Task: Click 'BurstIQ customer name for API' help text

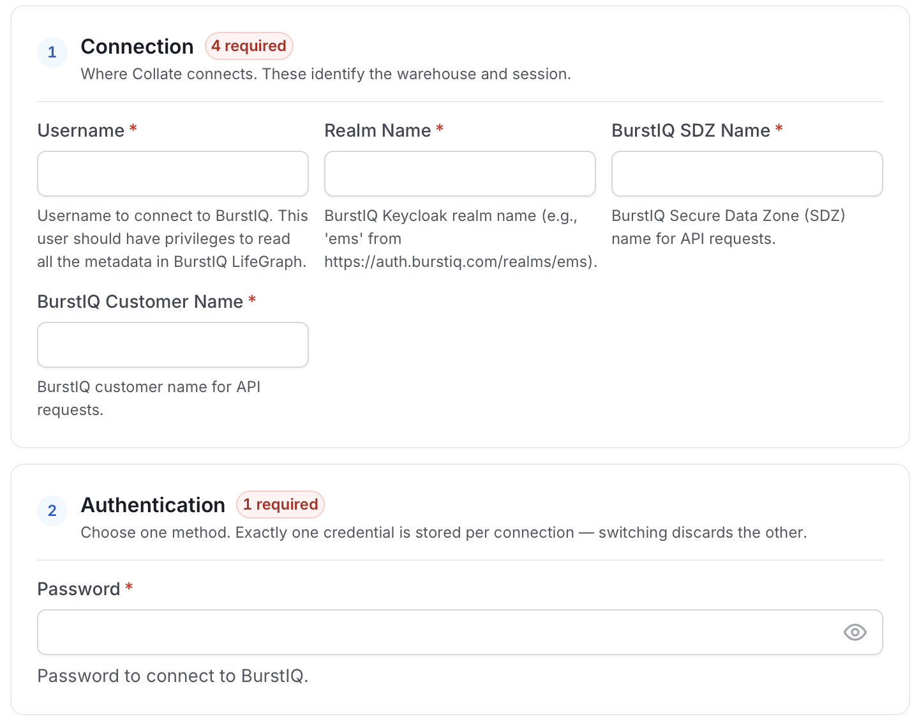Action: (x=149, y=398)
